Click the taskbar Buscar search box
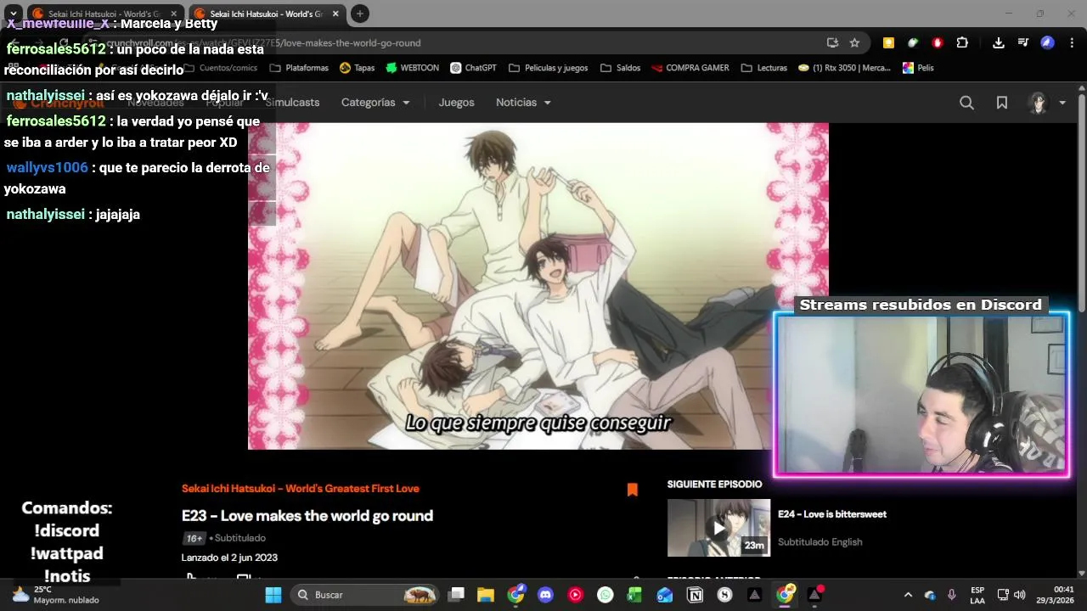 365,595
